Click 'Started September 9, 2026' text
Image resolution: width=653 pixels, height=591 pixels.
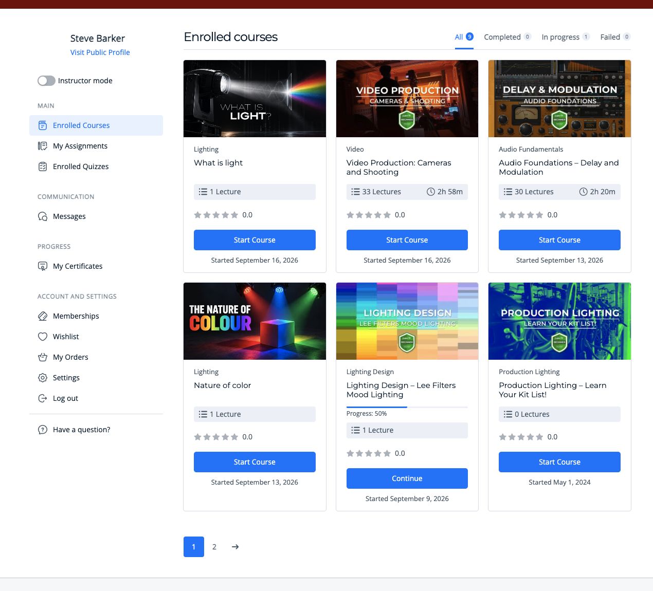point(407,499)
